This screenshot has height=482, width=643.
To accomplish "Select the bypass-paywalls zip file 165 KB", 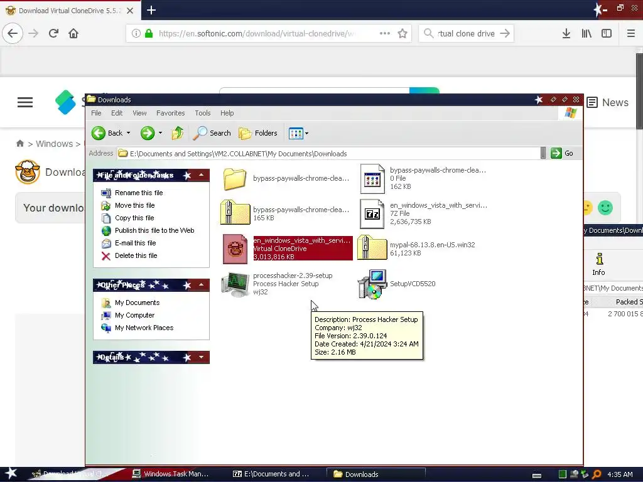I will pyautogui.click(x=235, y=212).
